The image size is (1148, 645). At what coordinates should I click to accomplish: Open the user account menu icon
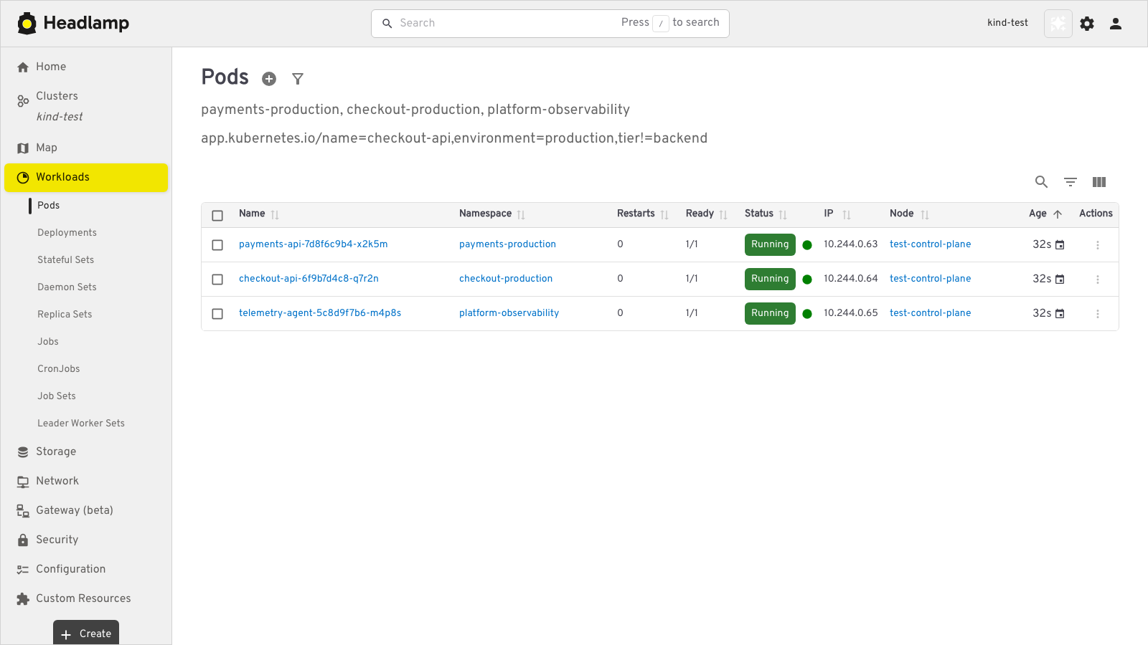pos(1116,24)
